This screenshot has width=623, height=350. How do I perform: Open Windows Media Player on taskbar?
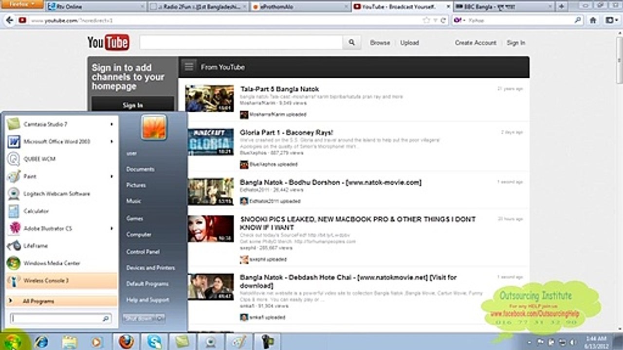pos(96,342)
